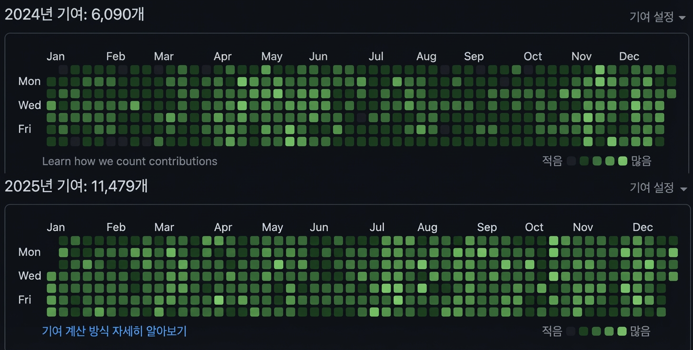Select the January 1, 2024 contribution cell
Image resolution: width=693 pixels, height=350 pixels.
point(51,82)
